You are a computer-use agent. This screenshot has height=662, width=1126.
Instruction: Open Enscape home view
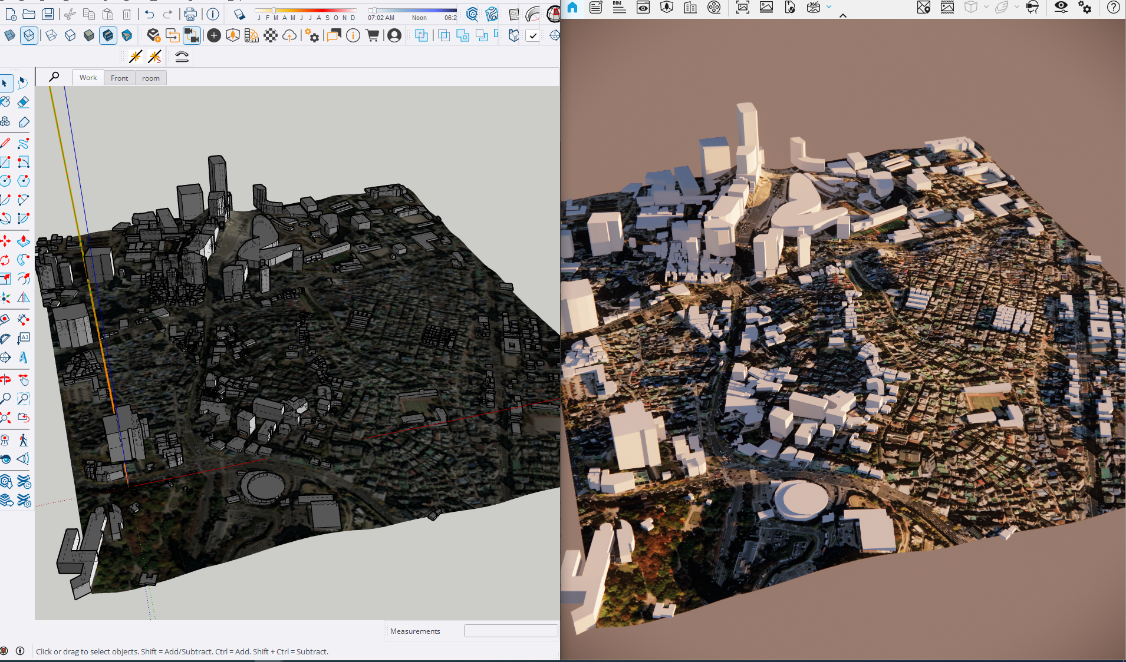click(572, 8)
